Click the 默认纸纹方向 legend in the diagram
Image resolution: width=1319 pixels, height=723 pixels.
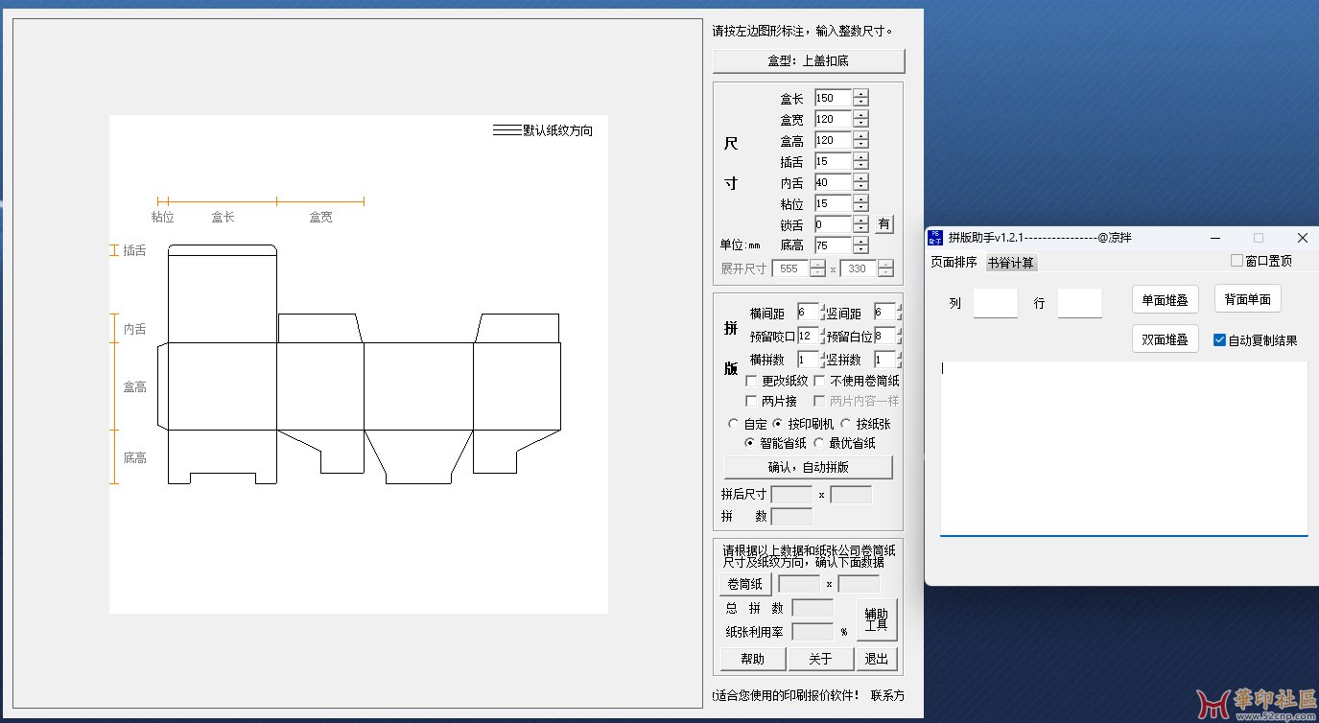coord(543,130)
